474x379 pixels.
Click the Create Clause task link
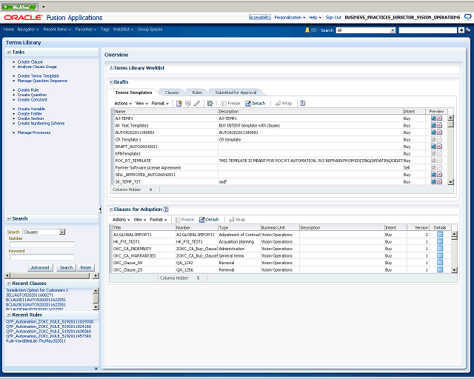coord(30,61)
